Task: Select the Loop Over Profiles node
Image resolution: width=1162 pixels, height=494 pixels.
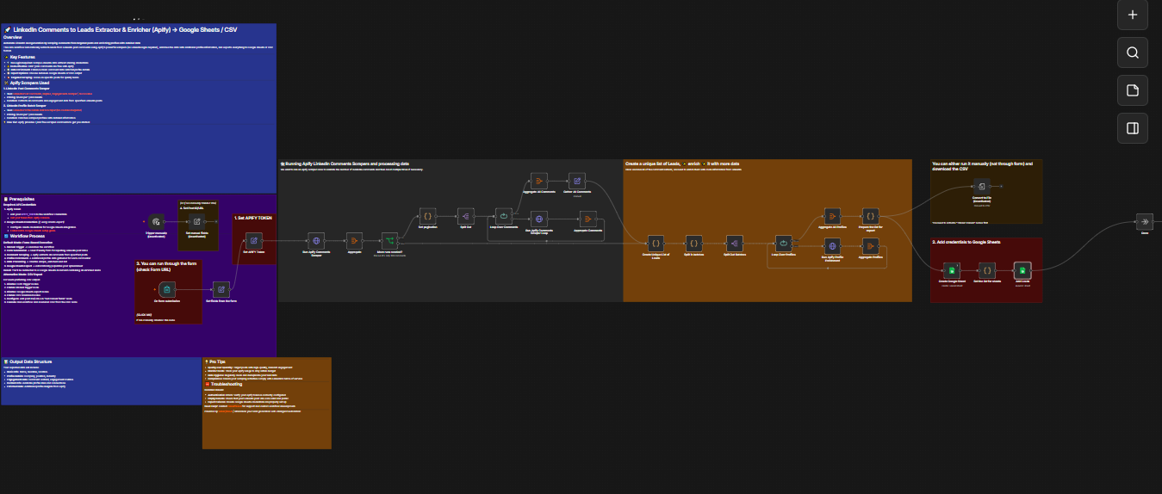Action: [x=783, y=243]
